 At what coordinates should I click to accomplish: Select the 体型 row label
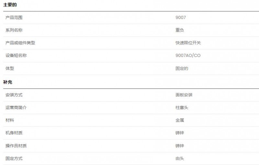click(10, 68)
